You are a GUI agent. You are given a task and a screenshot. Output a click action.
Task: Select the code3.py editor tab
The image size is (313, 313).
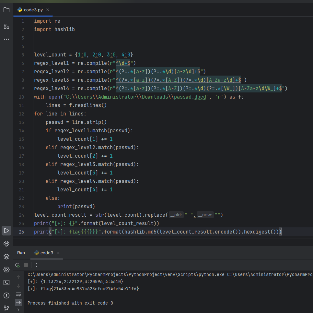coord(33,10)
